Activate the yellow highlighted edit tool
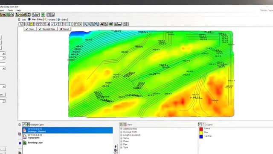The image size is (273, 154). [31, 24]
